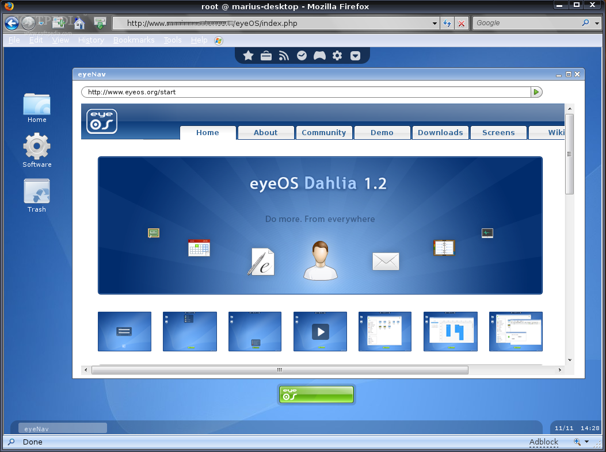Image resolution: width=606 pixels, height=452 pixels.
Task: Click the green eyeOS start button
Action: [316, 394]
